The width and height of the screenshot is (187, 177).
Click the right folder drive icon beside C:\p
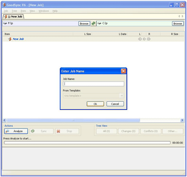click(x=99, y=23)
